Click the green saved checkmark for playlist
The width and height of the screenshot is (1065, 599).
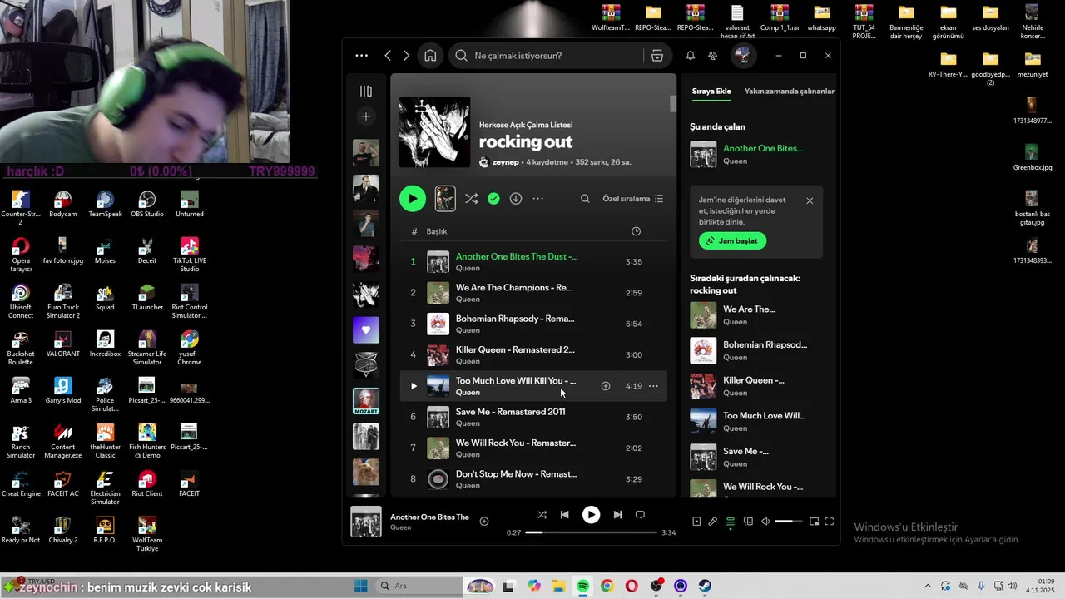click(493, 199)
